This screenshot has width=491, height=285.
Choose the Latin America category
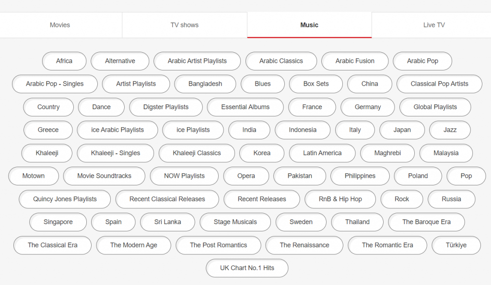[x=322, y=153]
